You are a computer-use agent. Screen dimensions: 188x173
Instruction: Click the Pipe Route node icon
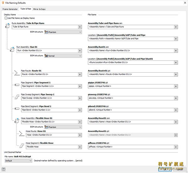[x=17, y=74]
